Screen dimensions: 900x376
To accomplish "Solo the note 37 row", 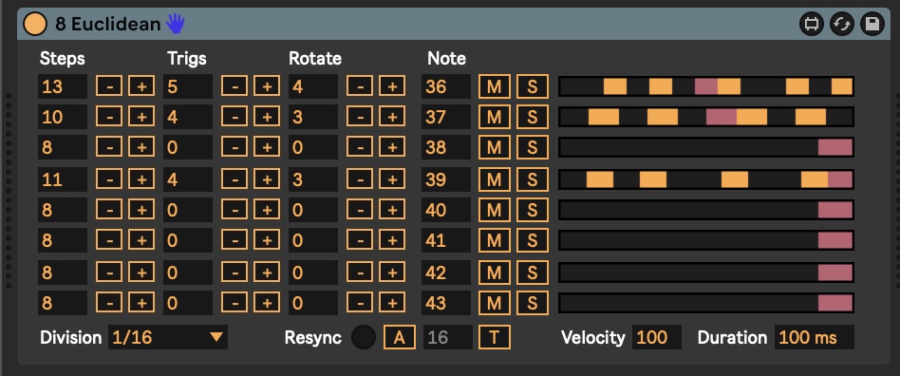I will pyautogui.click(x=532, y=117).
